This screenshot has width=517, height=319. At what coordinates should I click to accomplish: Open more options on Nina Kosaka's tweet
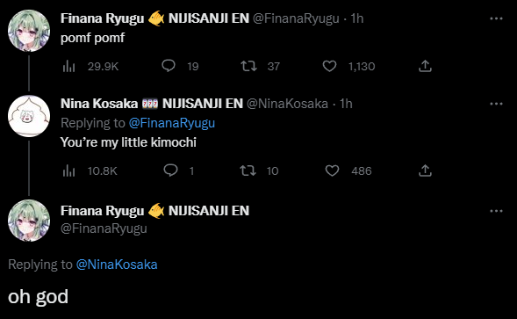click(x=496, y=104)
